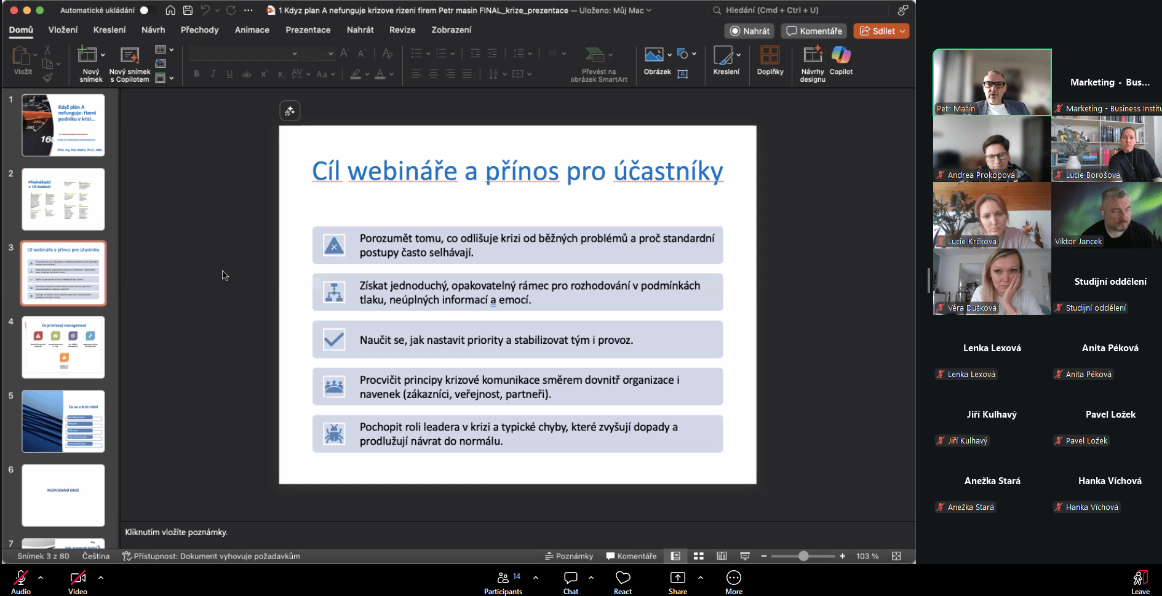This screenshot has width=1162, height=596.
Task: Open the Animace ribbon tab
Action: [x=252, y=30]
